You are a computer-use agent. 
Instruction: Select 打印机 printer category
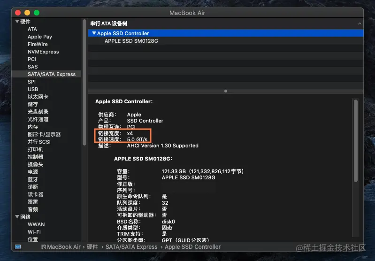(x=35, y=149)
